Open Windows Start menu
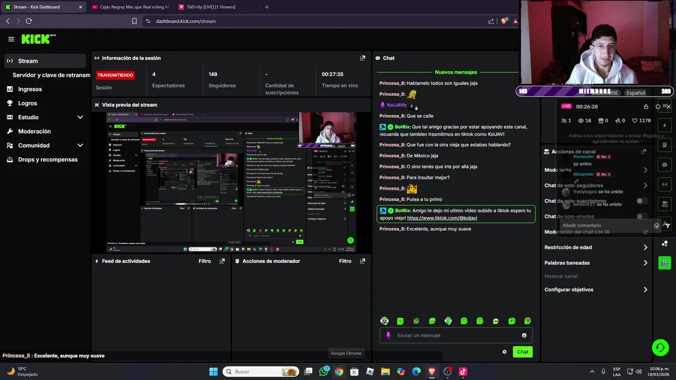The height and width of the screenshot is (380, 676). pos(213,372)
